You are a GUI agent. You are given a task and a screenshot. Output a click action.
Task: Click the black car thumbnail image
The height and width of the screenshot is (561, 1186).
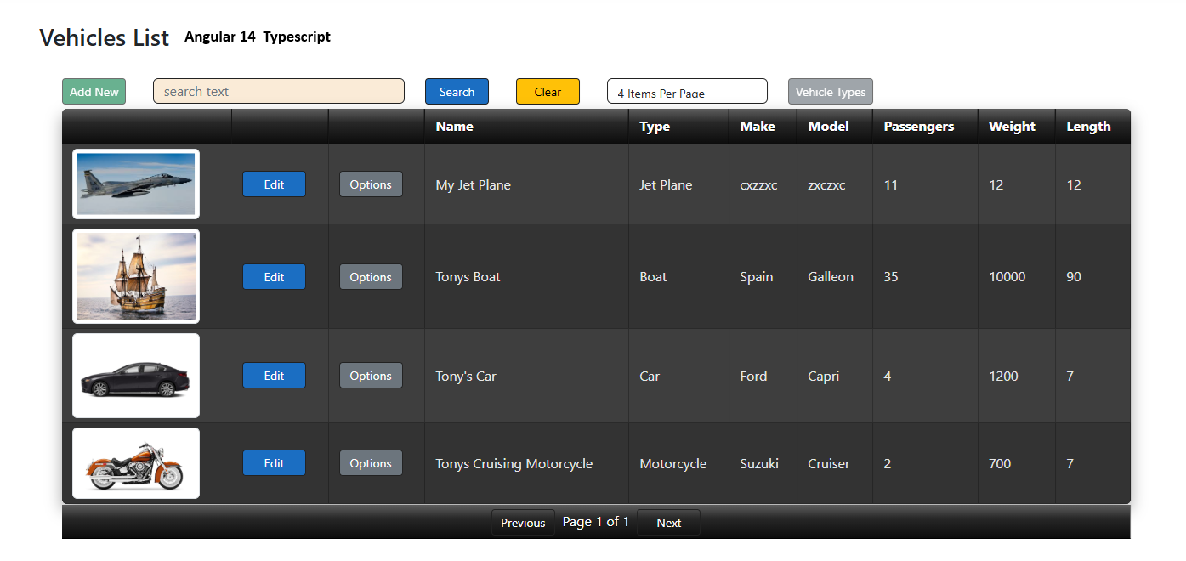[x=136, y=376]
